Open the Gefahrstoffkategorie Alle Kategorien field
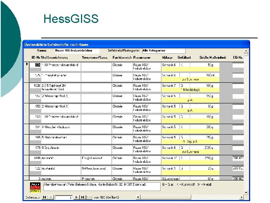Image resolution: width=270 pixels, height=203 pixels. 163,51
